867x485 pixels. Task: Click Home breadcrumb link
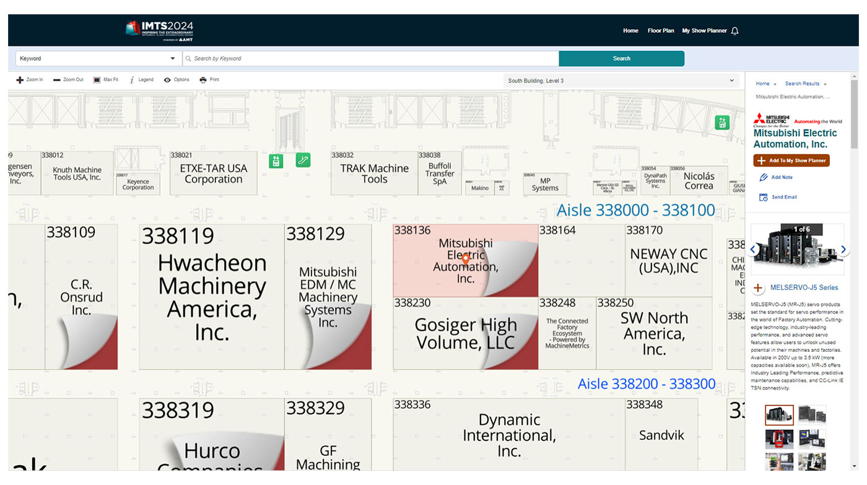pos(762,84)
